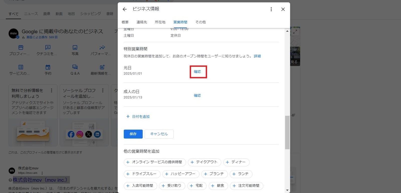Add ハッピーアワー hours chip

pos(181,174)
